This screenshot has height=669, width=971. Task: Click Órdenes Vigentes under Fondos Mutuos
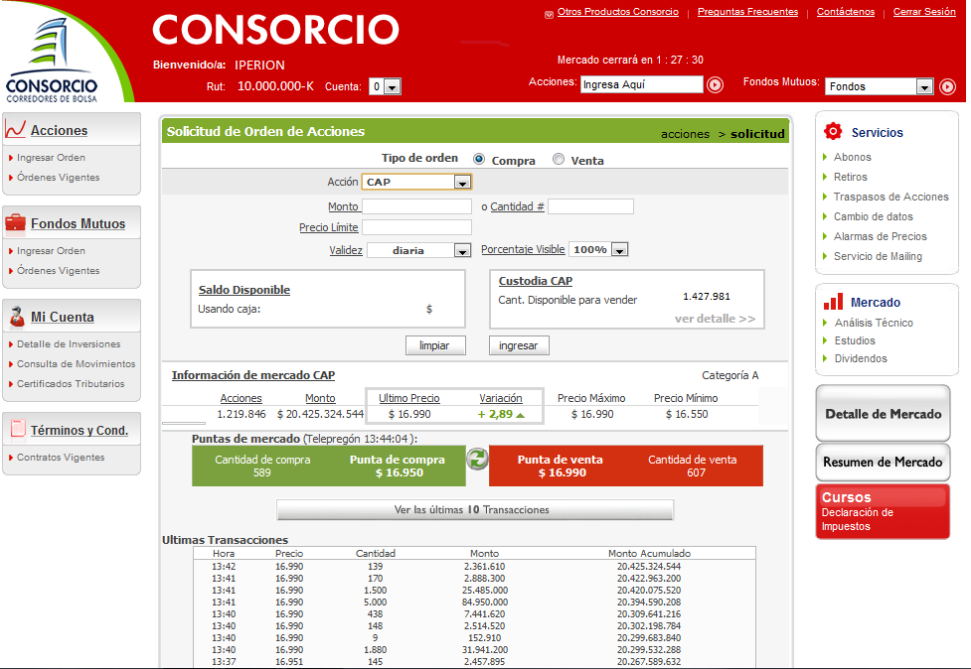pyautogui.click(x=59, y=271)
